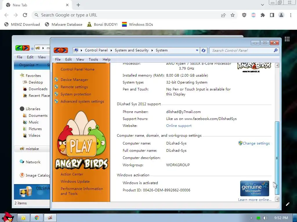Image resolution: width=297 pixels, height=222 pixels.
Task: Click the volume speaker tray icon
Action: click(x=265, y=218)
